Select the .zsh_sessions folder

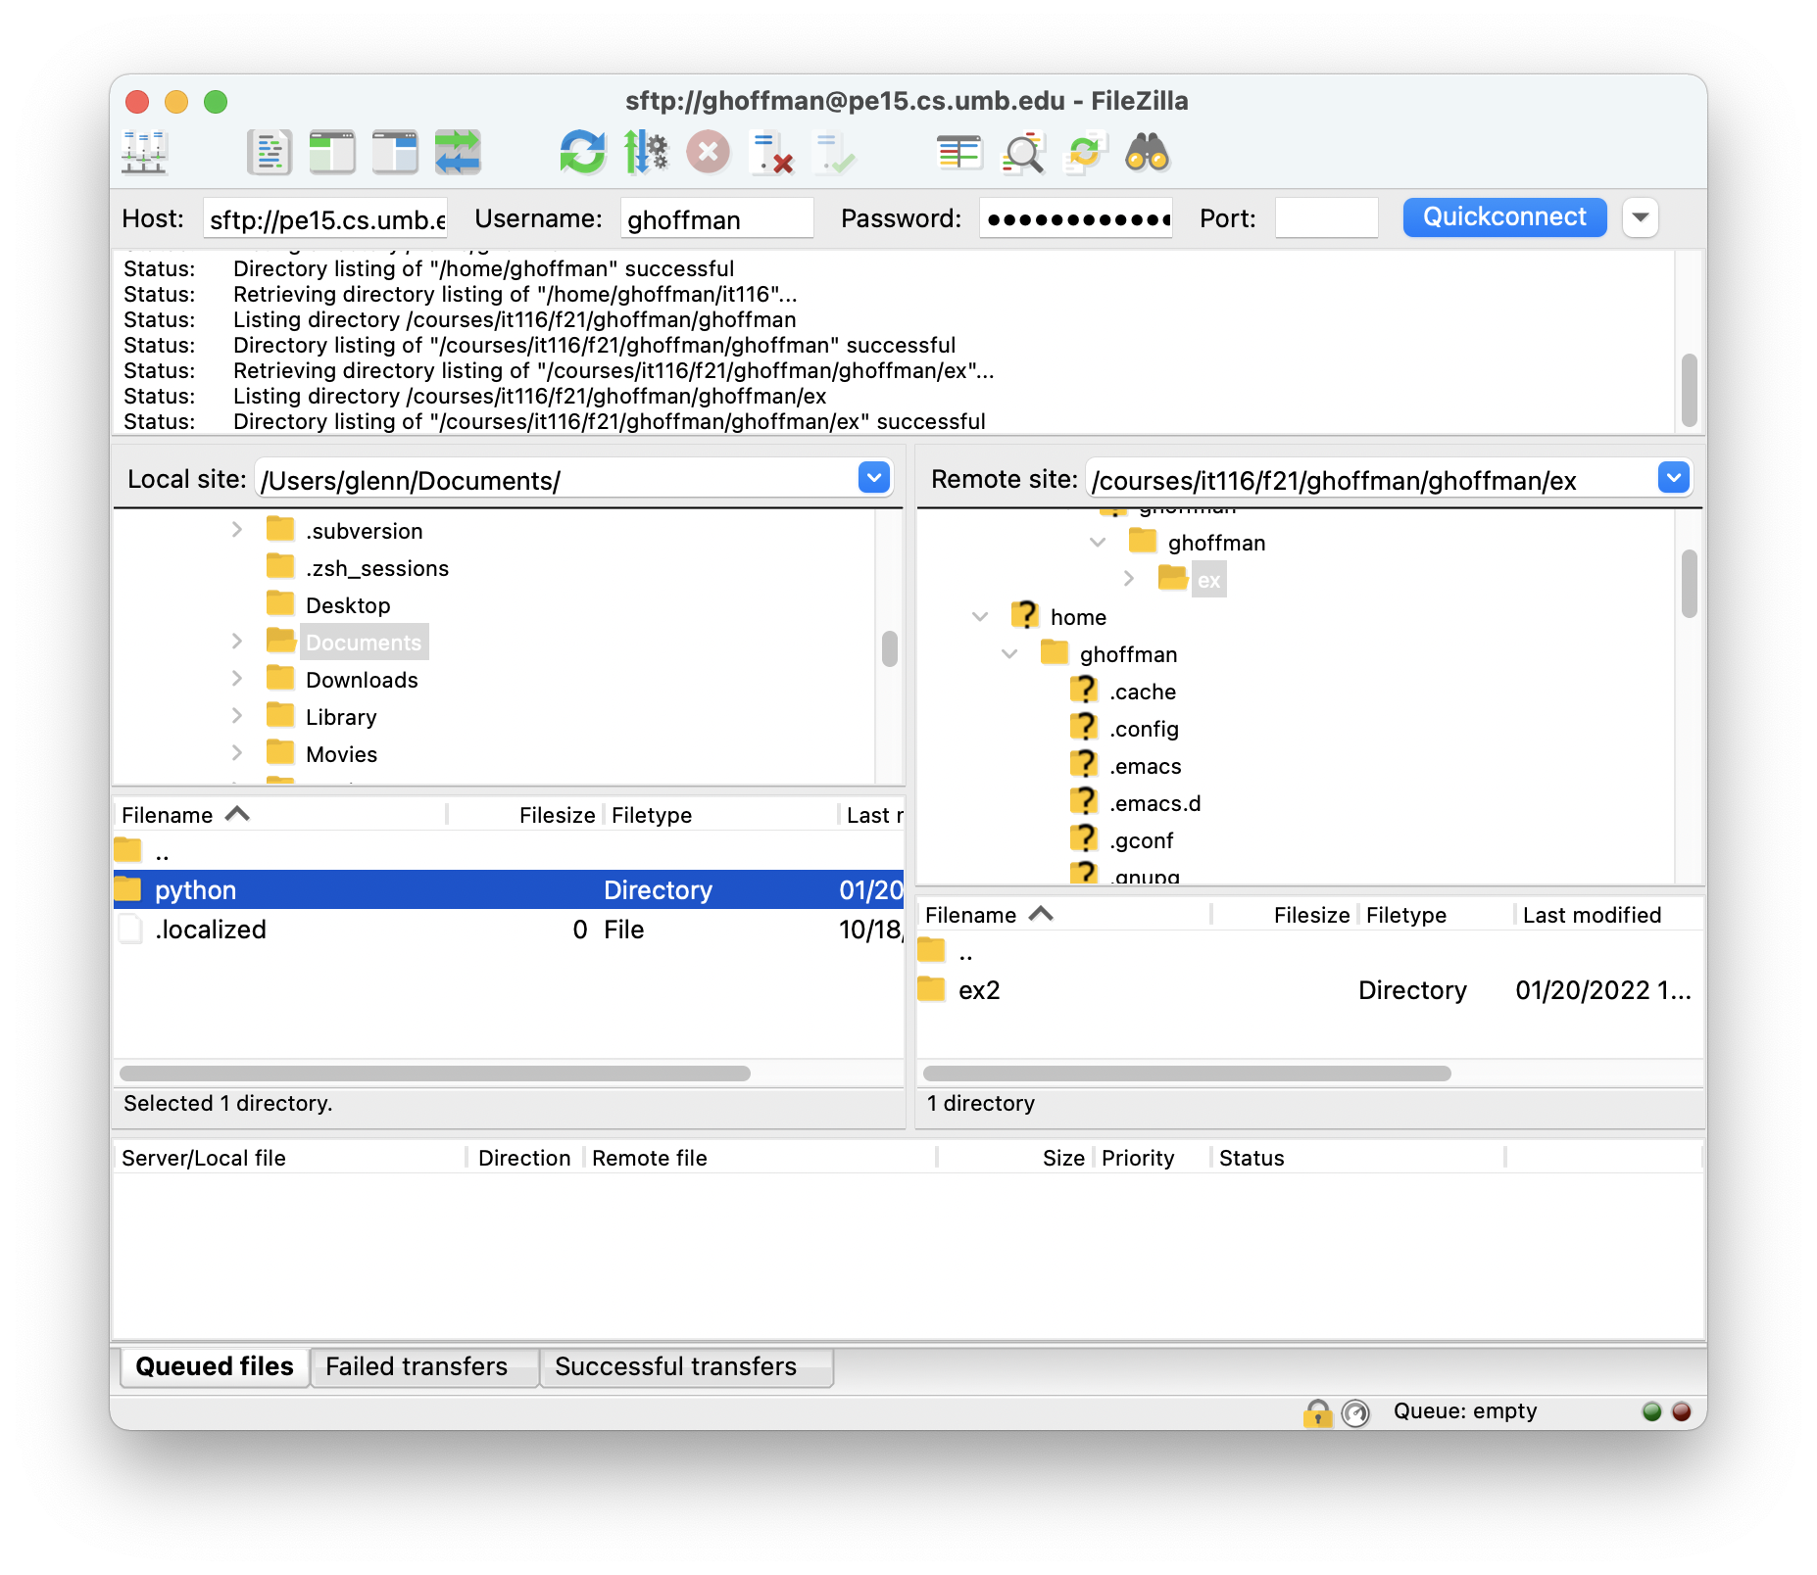click(377, 568)
